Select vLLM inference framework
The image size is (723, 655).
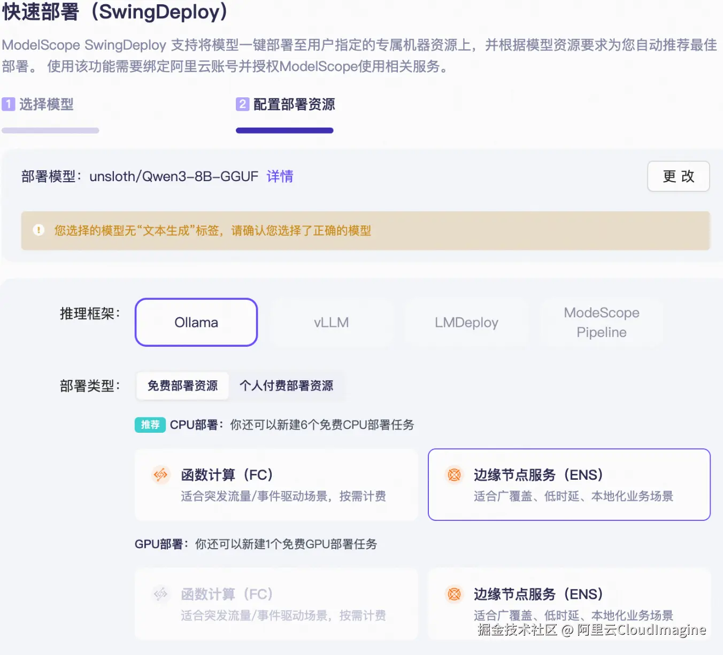point(332,322)
